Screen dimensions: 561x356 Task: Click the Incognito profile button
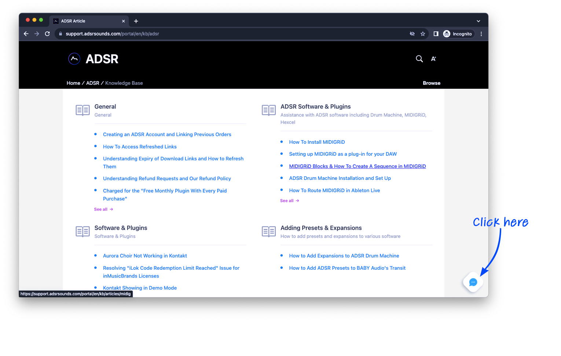(x=458, y=34)
